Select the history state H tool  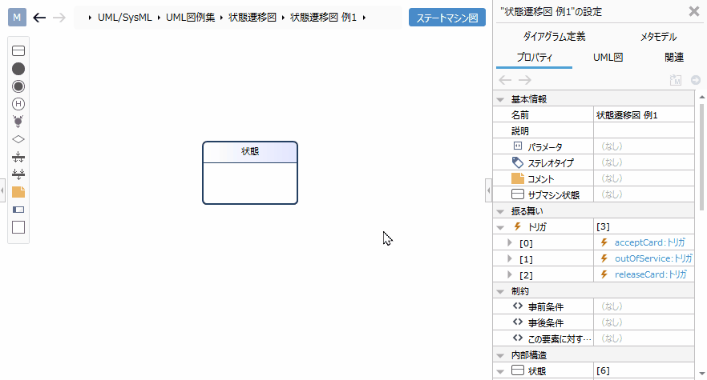(18, 104)
